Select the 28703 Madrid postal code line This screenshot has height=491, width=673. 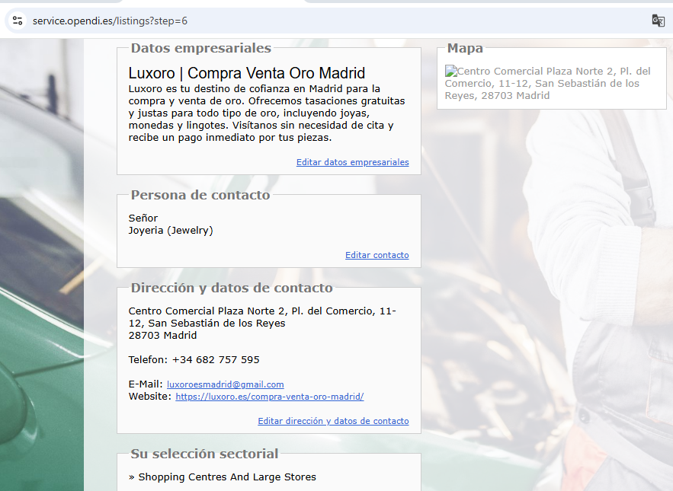click(162, 336)
